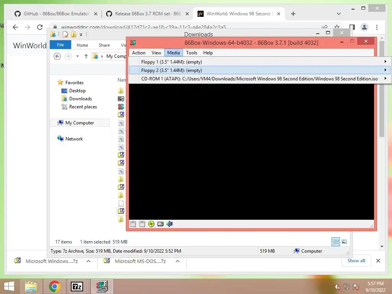Click Chrome's Back button
This screenshot has height=294, width=392.
point(15,27)
